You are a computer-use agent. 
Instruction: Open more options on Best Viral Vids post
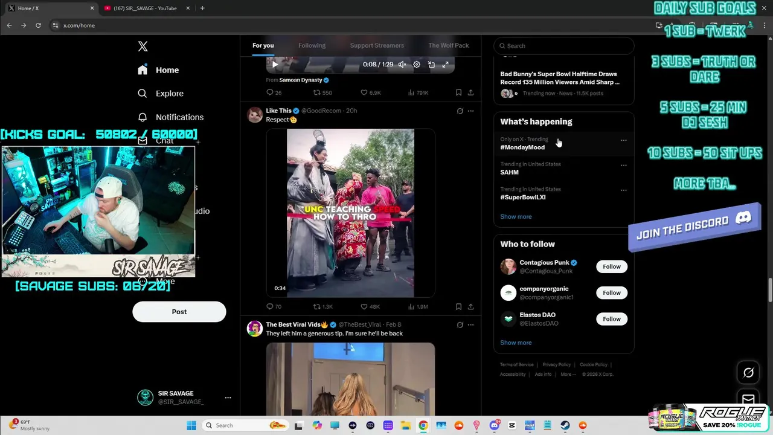coord(470,325)
